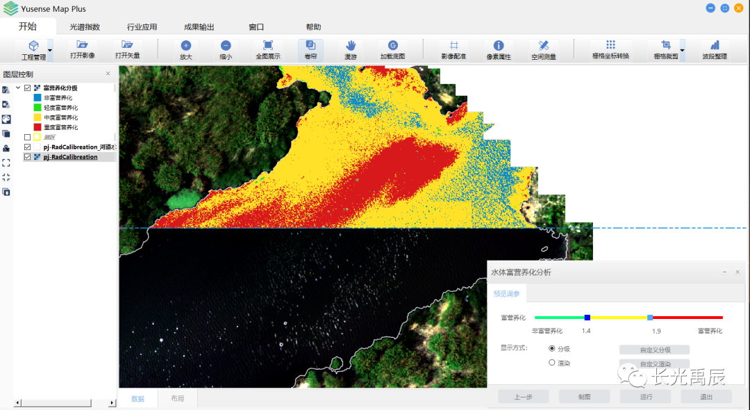Screen dimensions: 750x410
Task: Click the 1.4 threshold slider handle
Action: [587, 317]
